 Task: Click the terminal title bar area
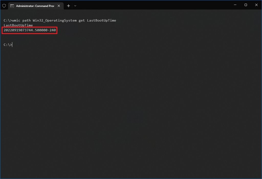tap(154, 5)
